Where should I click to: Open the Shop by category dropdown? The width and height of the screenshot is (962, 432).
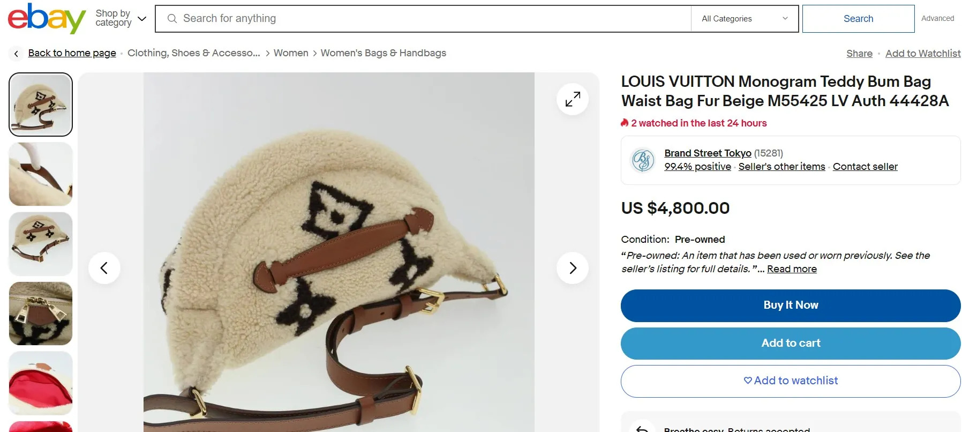pyautogui.click(x=121, y=19)
